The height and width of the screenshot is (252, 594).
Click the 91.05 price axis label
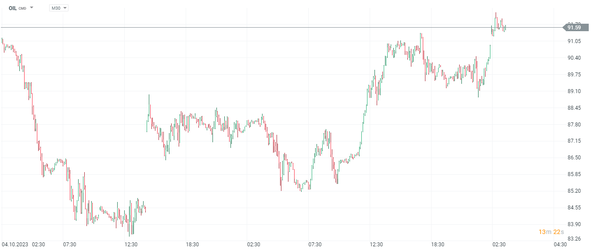[x=574, y=41]
